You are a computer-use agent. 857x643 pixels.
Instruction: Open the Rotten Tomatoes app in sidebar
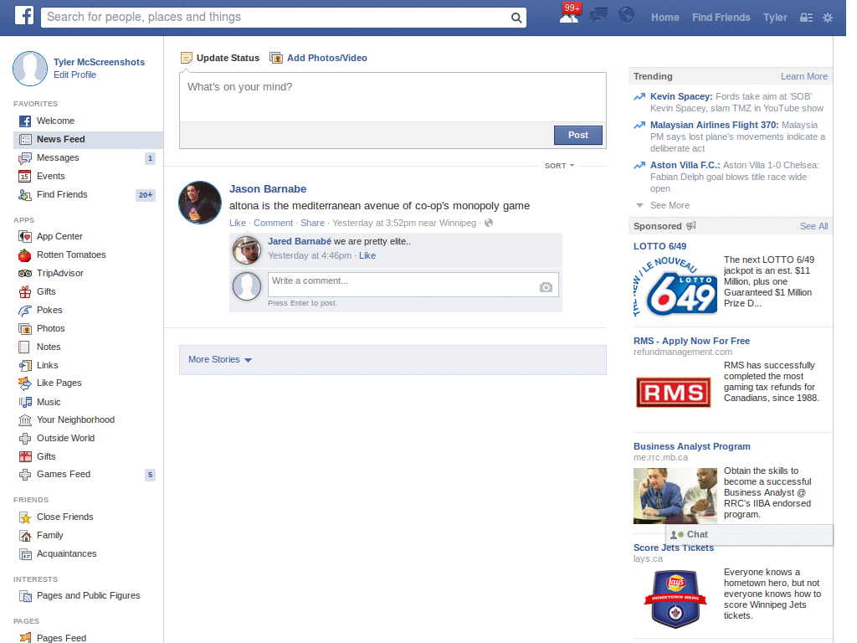coord(70,255)
